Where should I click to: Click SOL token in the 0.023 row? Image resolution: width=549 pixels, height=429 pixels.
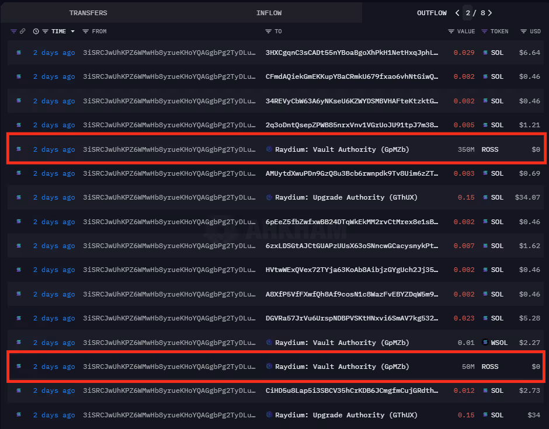tap(494, 318)
